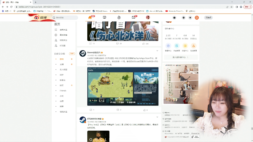Click browser back arrow
253x142 pixels.
click(x=3, y=7)
